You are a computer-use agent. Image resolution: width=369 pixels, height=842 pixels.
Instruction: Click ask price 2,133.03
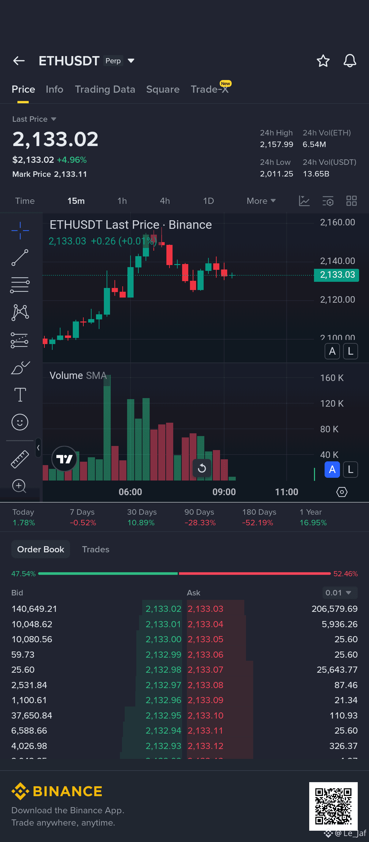point(205,609)
